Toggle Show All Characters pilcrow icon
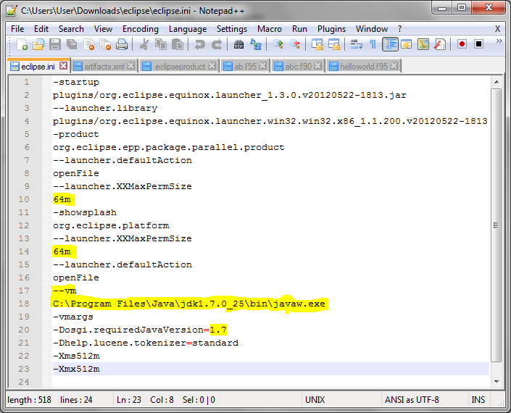511x413 pixels. coord(373,44)
